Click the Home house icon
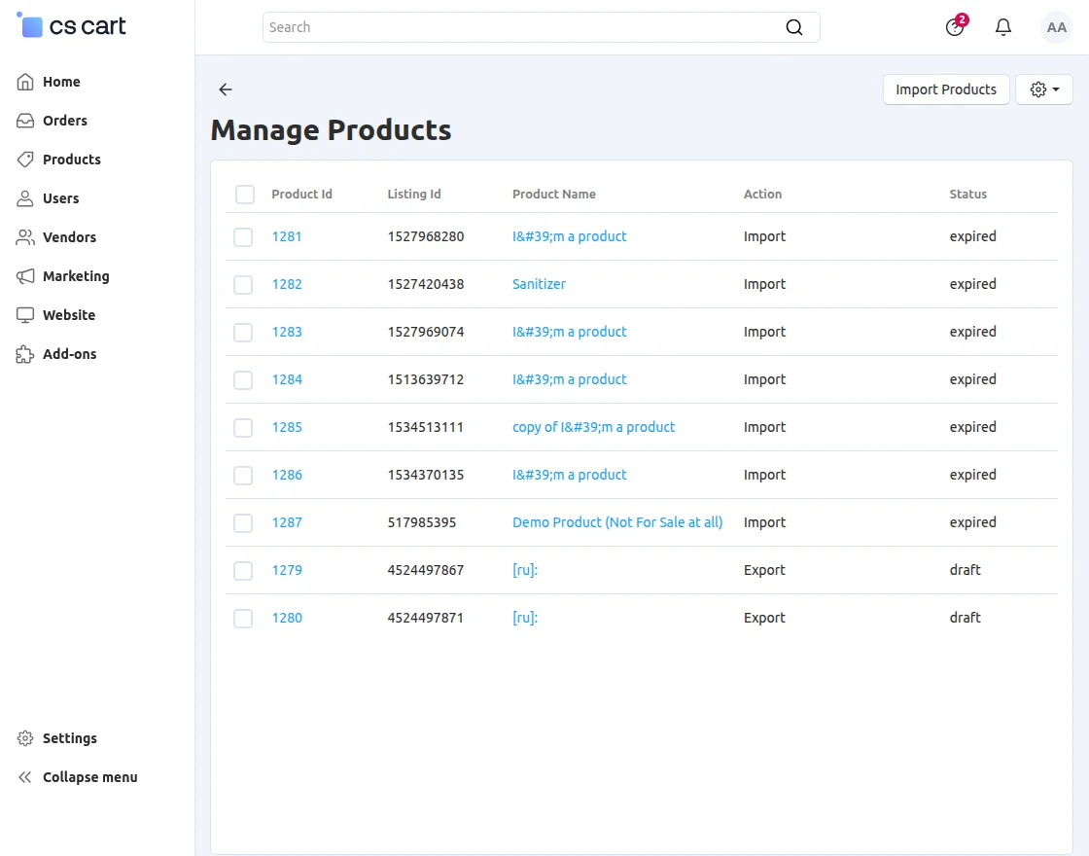Image resolution: width=1089 pixels, height=856 pixels. click(x=25, y=82)
